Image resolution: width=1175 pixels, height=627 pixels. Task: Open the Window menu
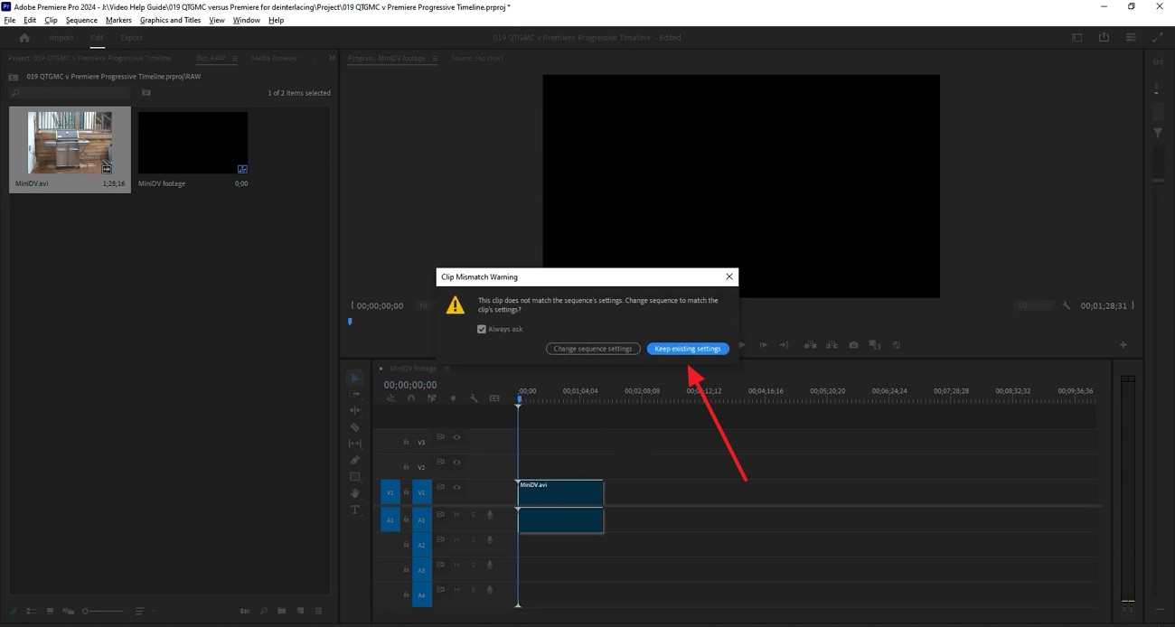point(246,20)
